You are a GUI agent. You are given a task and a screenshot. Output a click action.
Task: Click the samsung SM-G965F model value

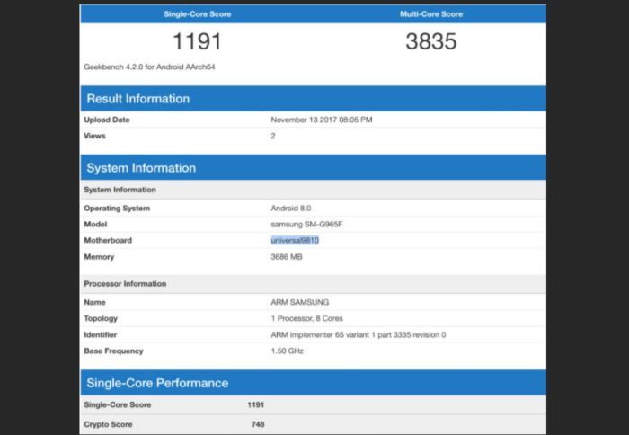coord(306,225)
